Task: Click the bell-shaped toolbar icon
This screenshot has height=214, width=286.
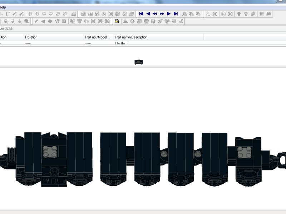Action: tap(207, 14)
